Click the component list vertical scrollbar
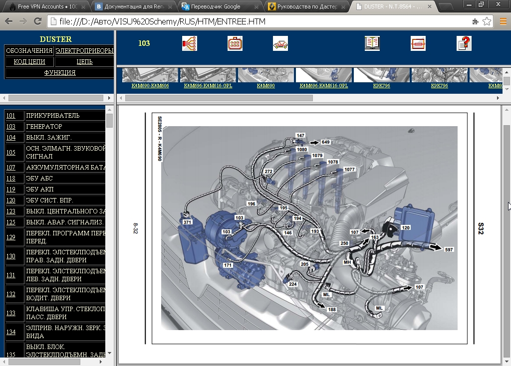The height and width of the screenshot is (366, 511). click(109, 121)
